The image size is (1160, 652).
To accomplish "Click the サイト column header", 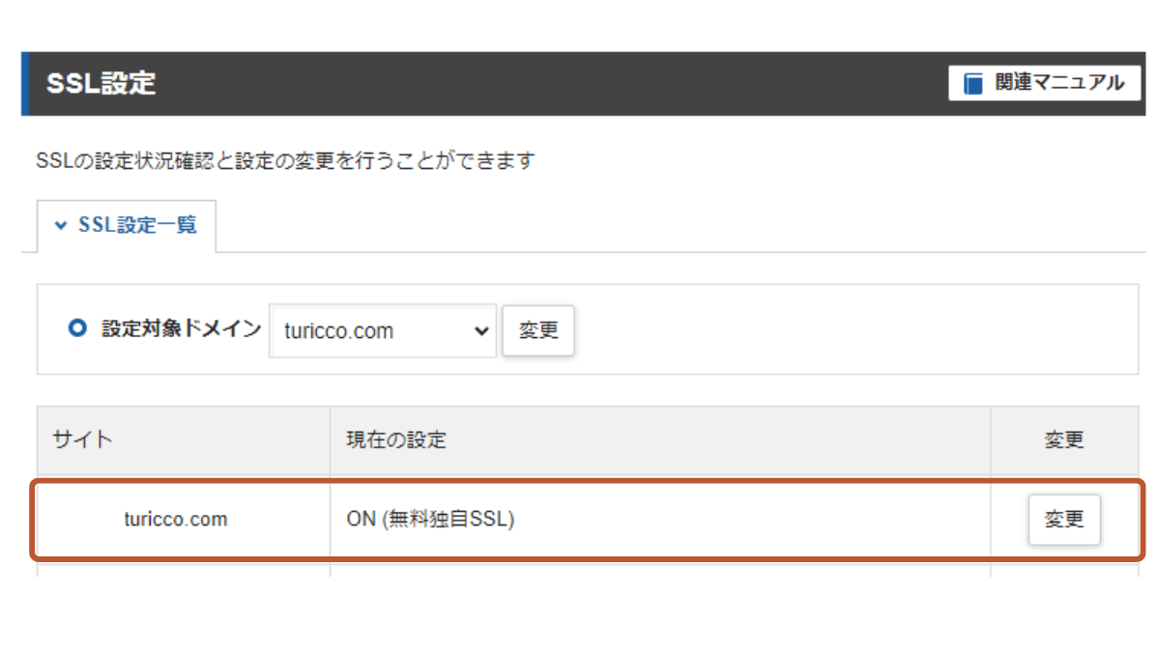I will click(x=184, y=440).
